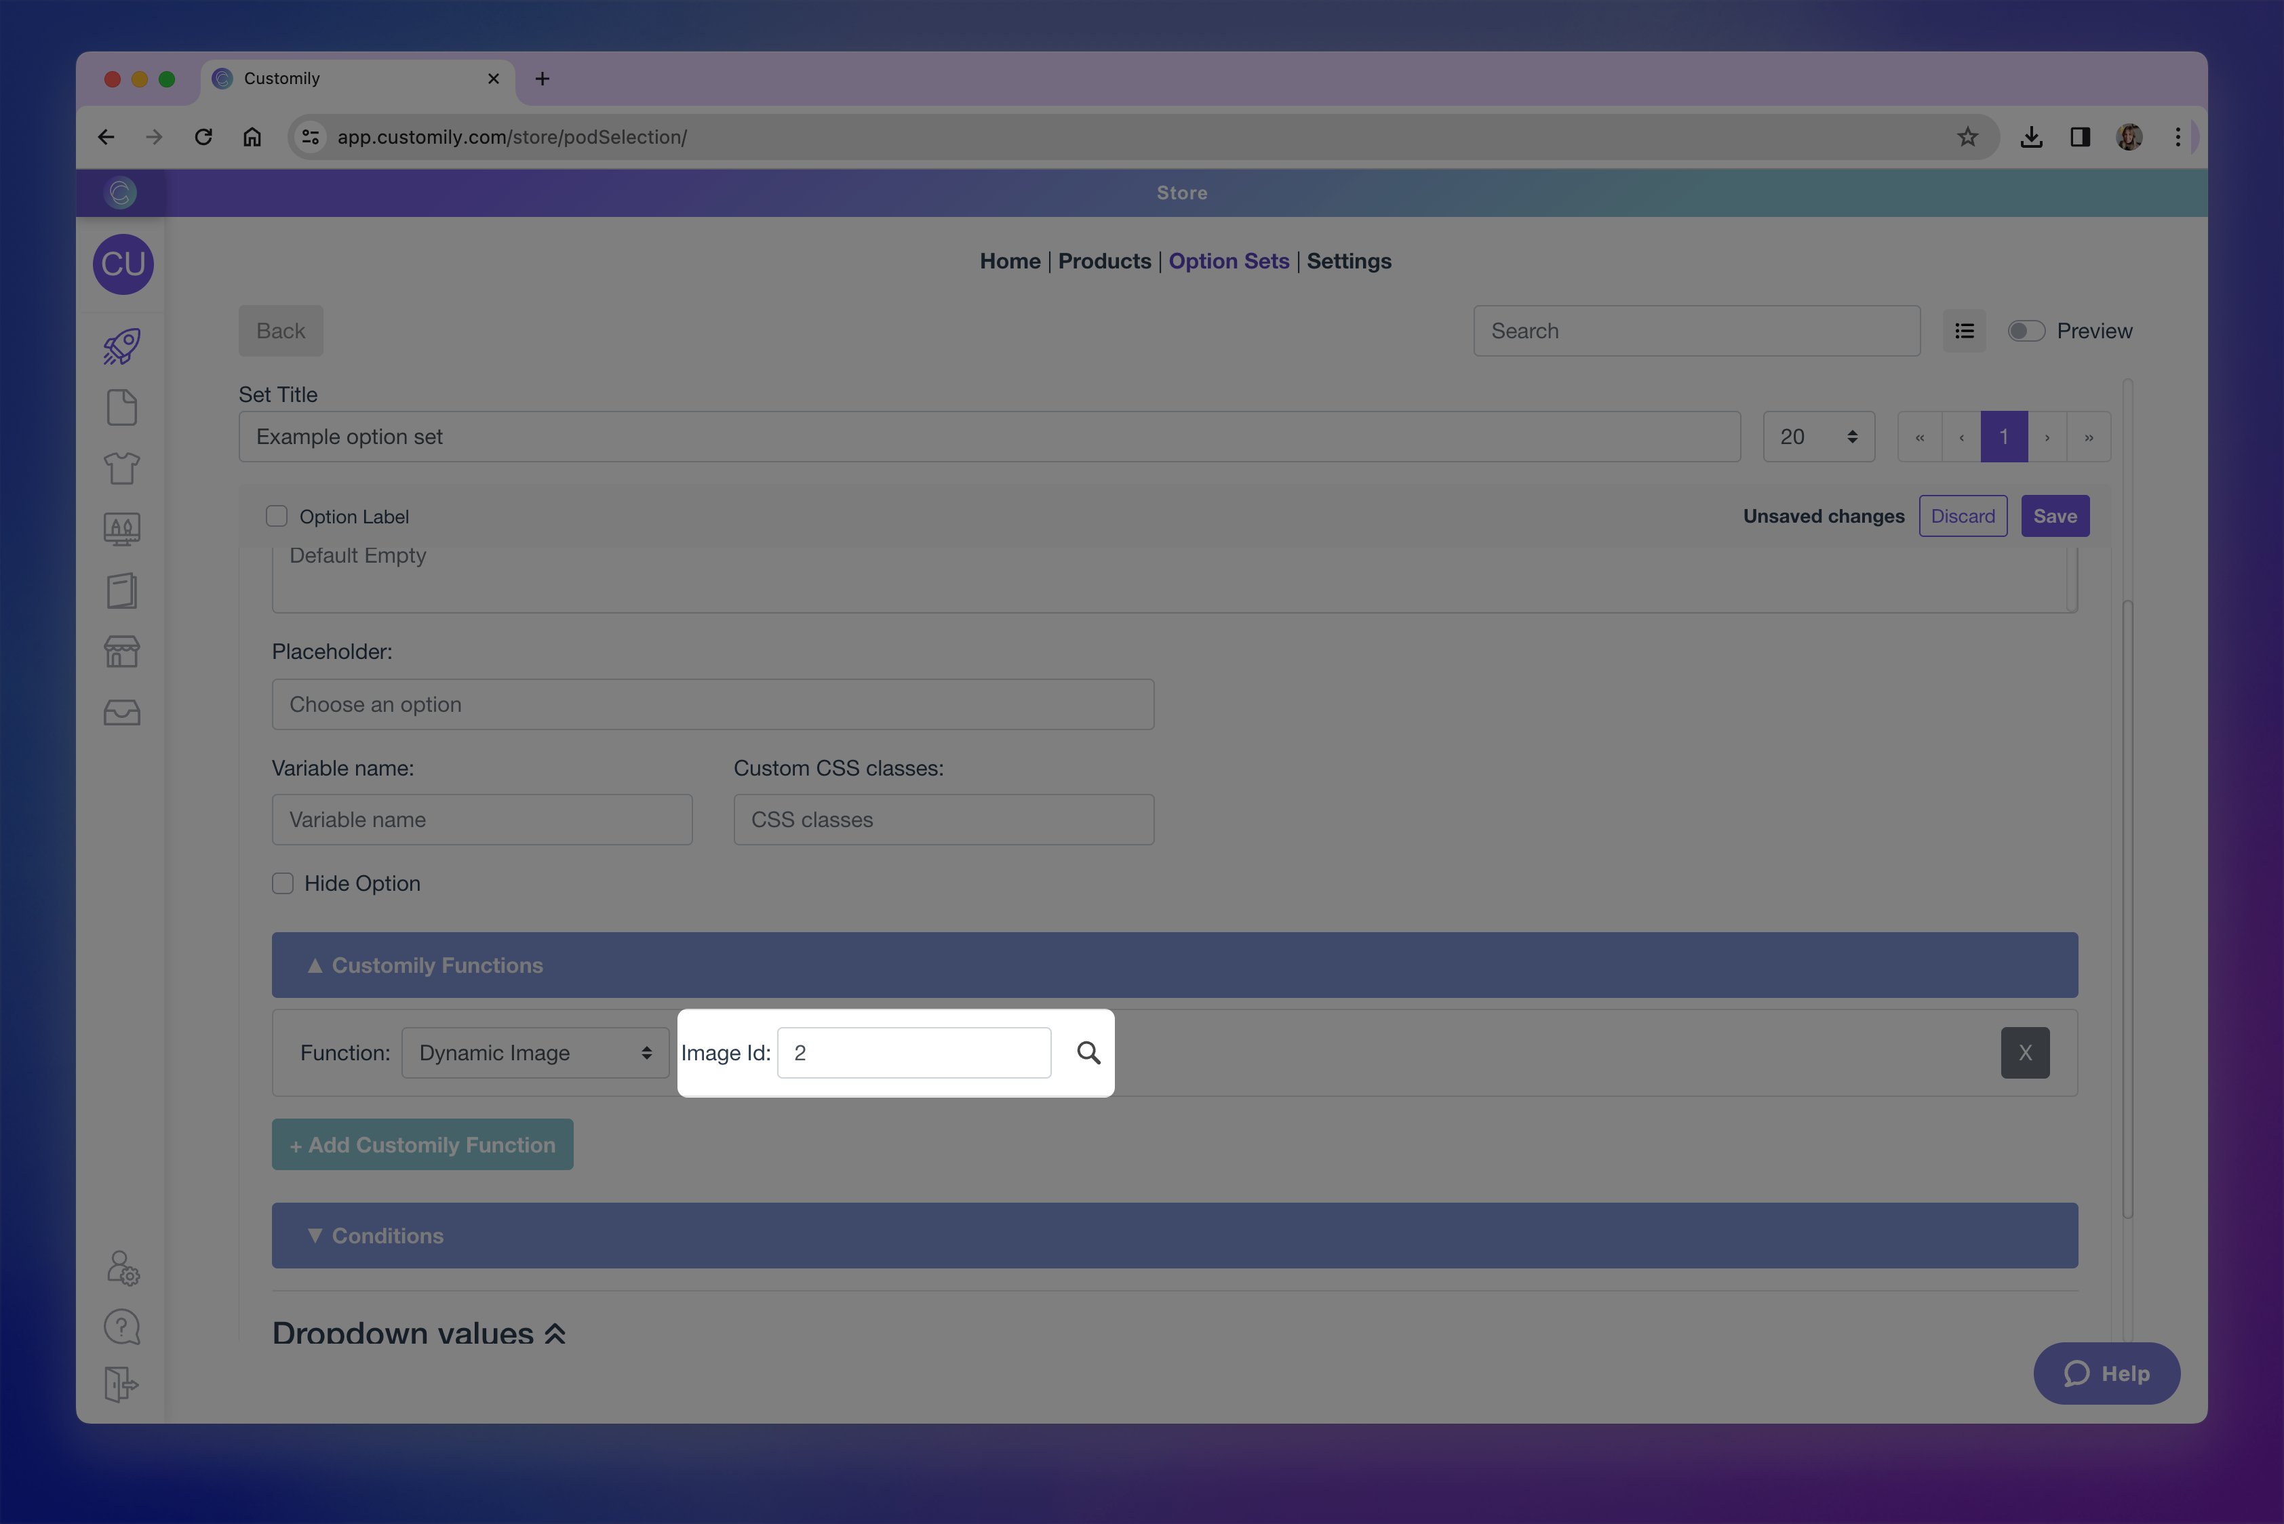
Task: Click the logout door icon in sidebar
Action: 121,1384
